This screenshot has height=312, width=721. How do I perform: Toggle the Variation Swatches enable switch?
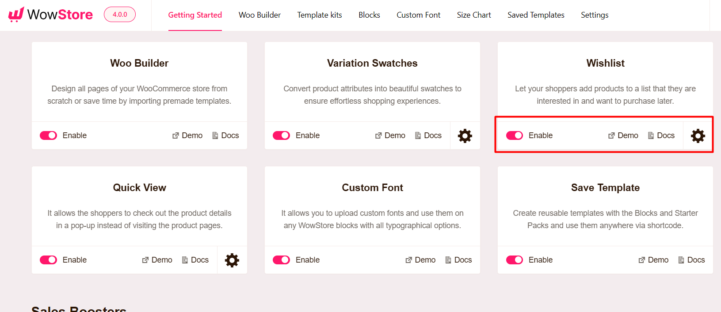click(x=281, y=135)
